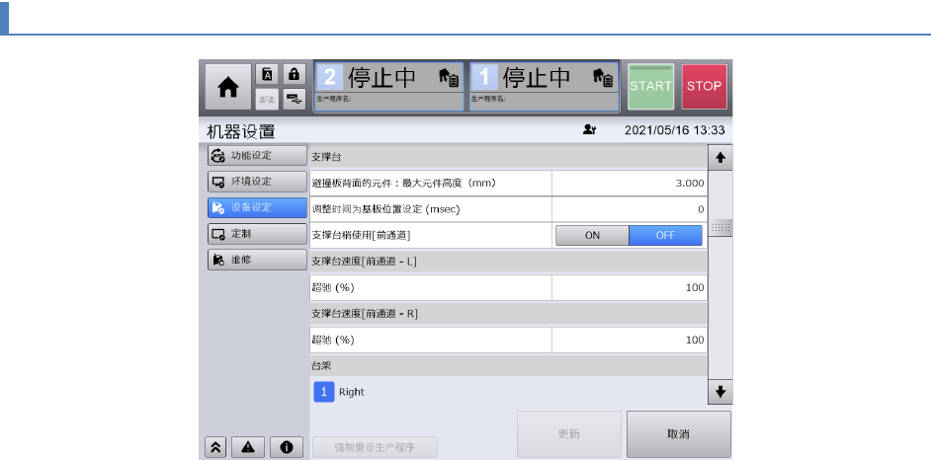Open the language/book icon with letter A

pos(267,75)
